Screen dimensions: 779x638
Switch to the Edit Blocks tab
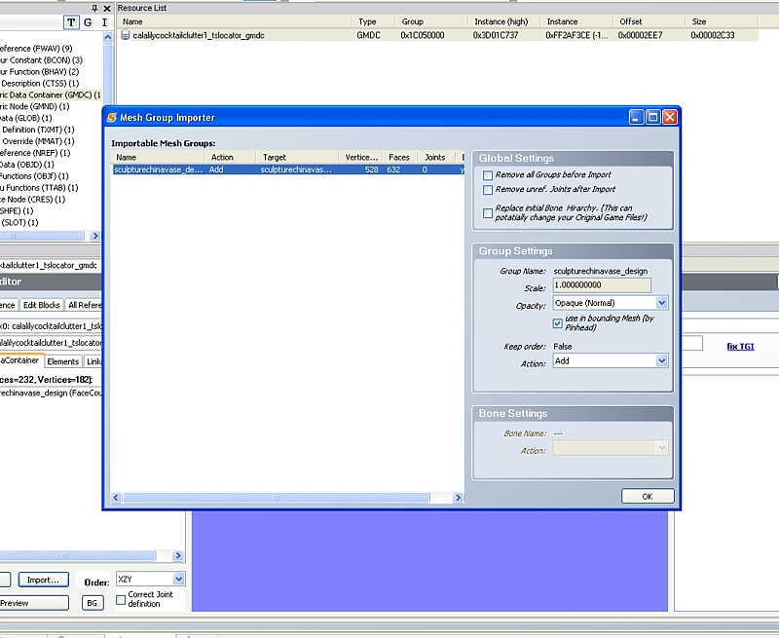click(x=42, y=305)
